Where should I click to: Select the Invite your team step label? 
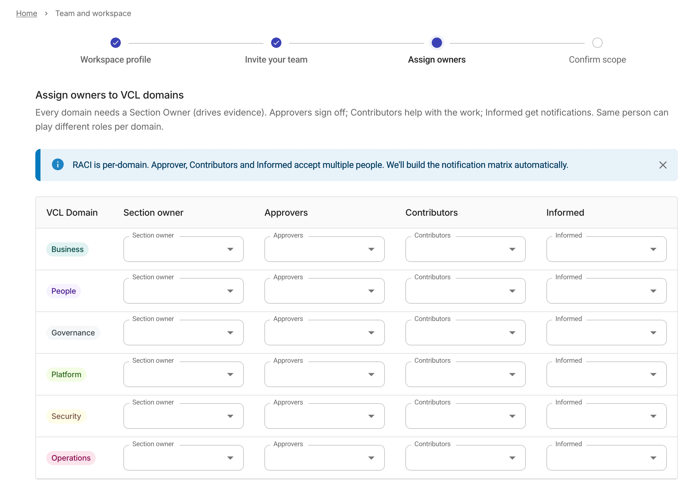[276, 60]
